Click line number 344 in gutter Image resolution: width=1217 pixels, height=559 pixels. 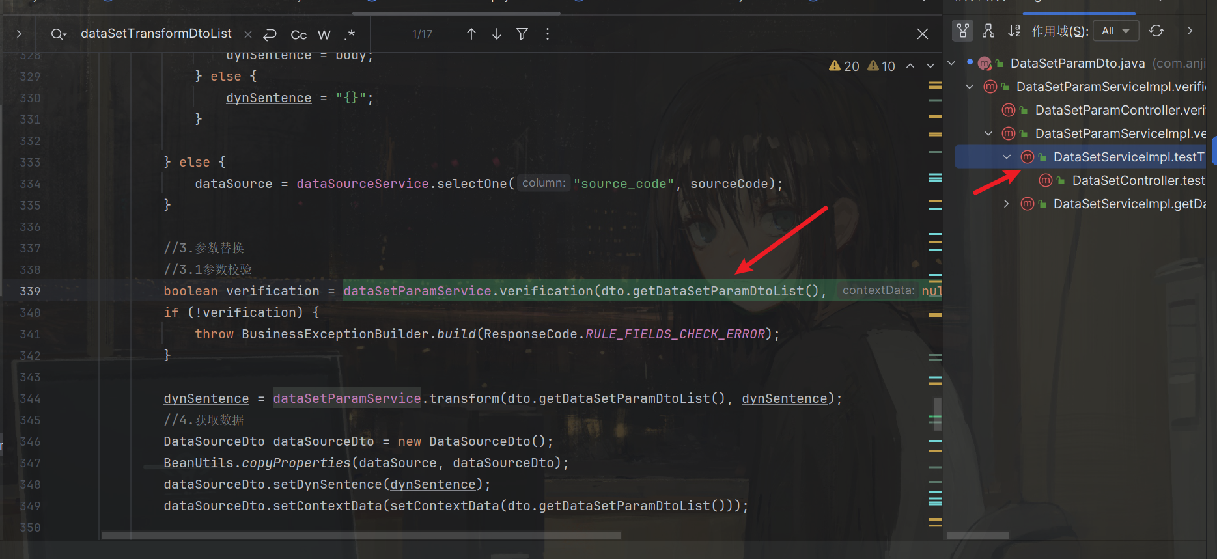click(x=30, y=398)
